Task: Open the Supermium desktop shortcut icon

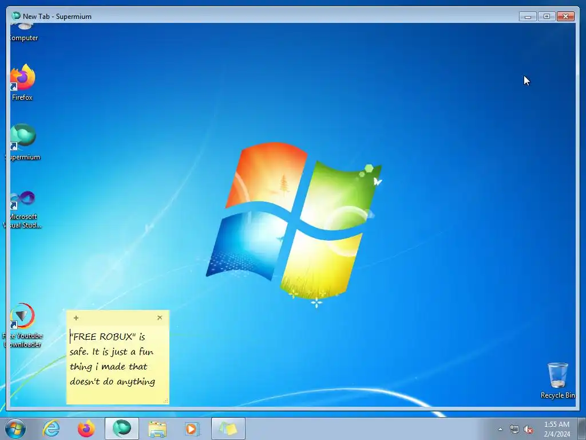Action: tap(23, 142)
